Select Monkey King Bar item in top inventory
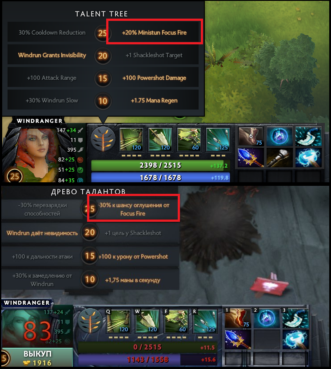This screenshot has width=331, height=369. click(279, 157)
